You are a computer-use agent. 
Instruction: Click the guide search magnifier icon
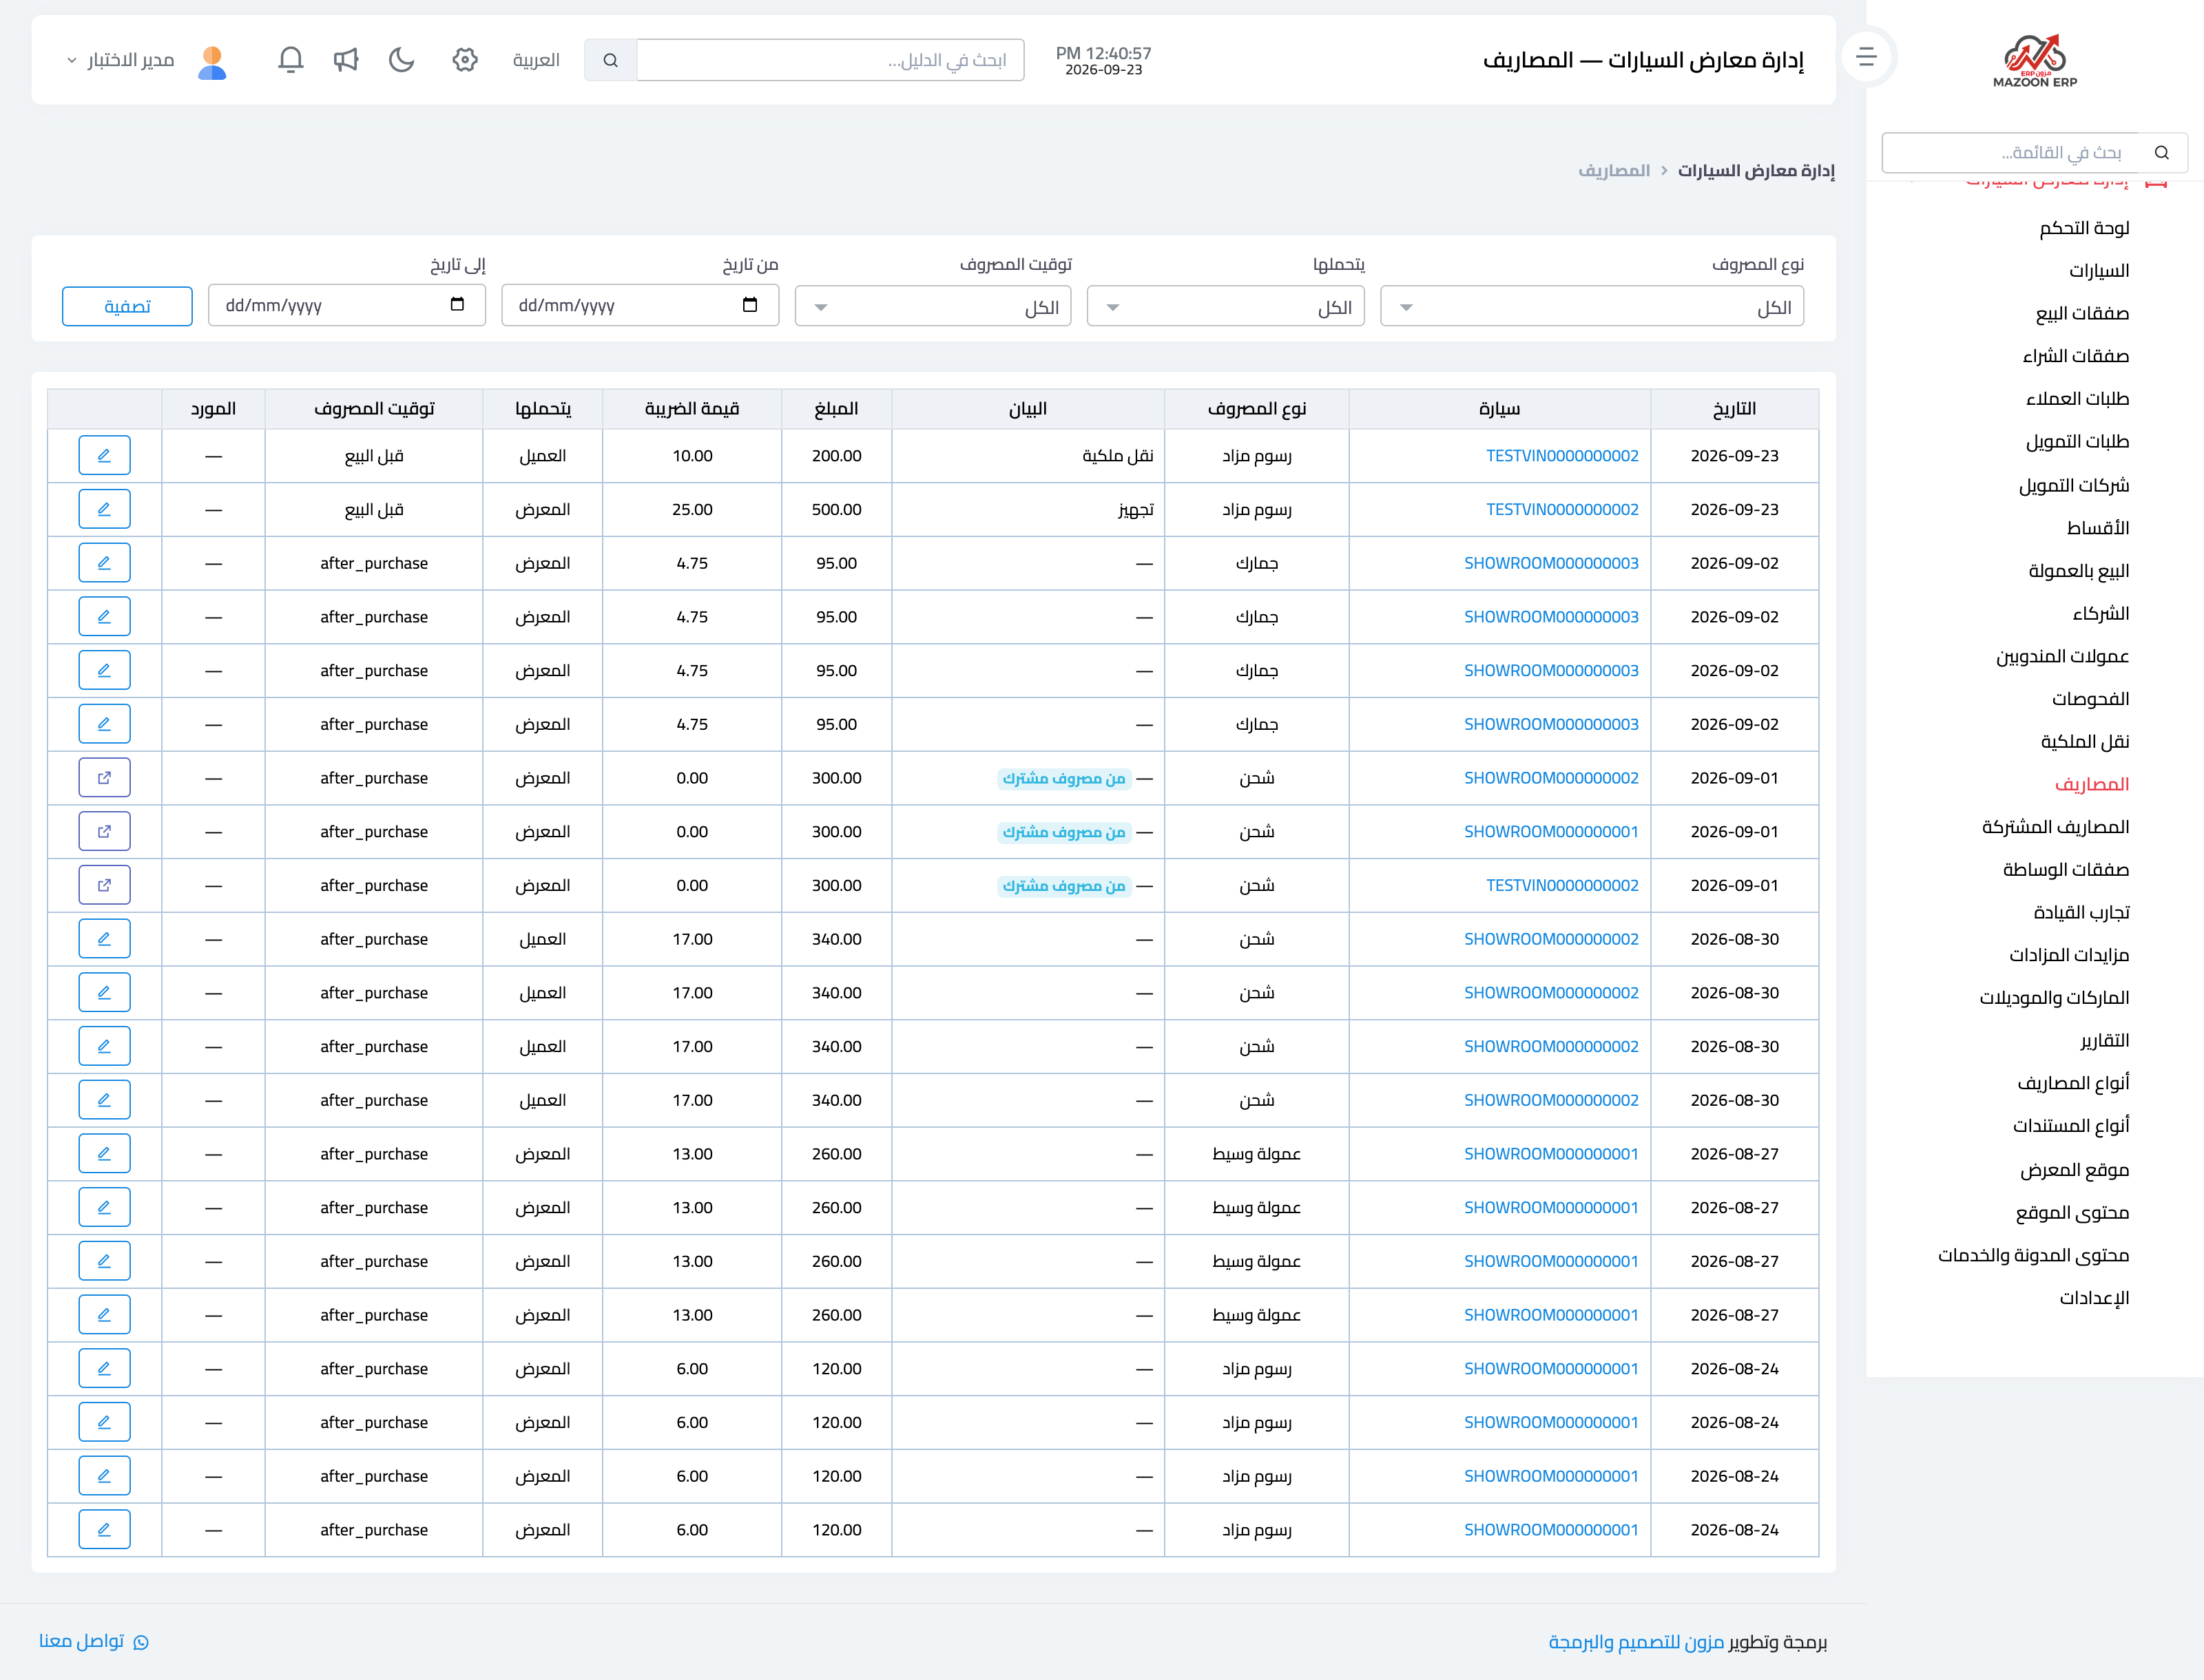(x=610, y=60)
